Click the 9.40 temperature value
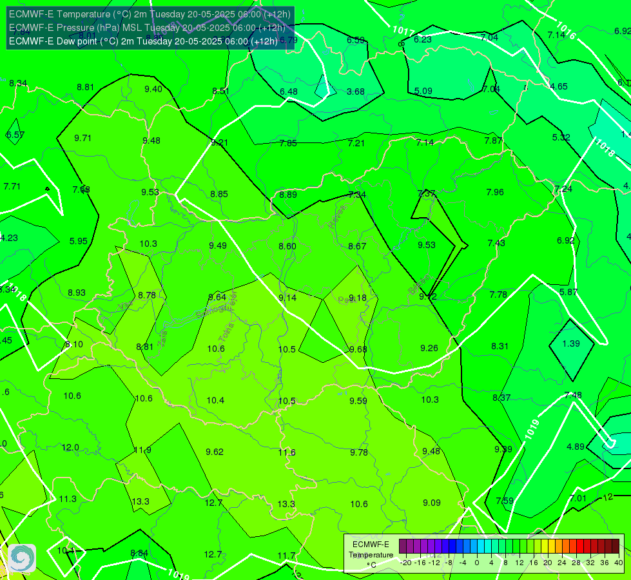Screen dimensions: 631x580 [x=153, y=89]
